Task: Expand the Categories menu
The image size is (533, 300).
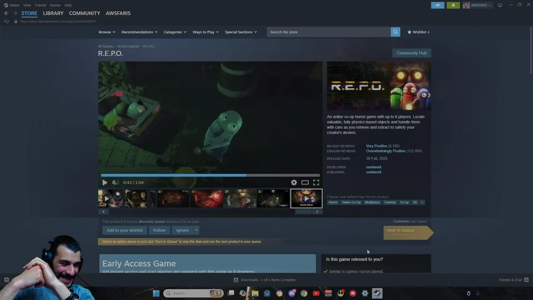Action: point(175,32)
